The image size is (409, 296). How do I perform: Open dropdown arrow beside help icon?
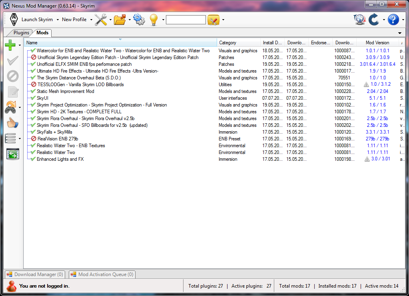tap(403, 20)
